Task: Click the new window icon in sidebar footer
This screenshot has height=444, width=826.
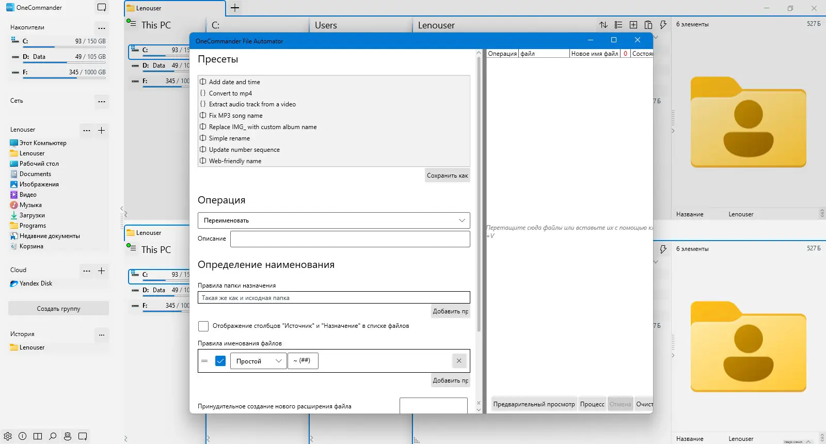Action: click(x=83, y=436)
